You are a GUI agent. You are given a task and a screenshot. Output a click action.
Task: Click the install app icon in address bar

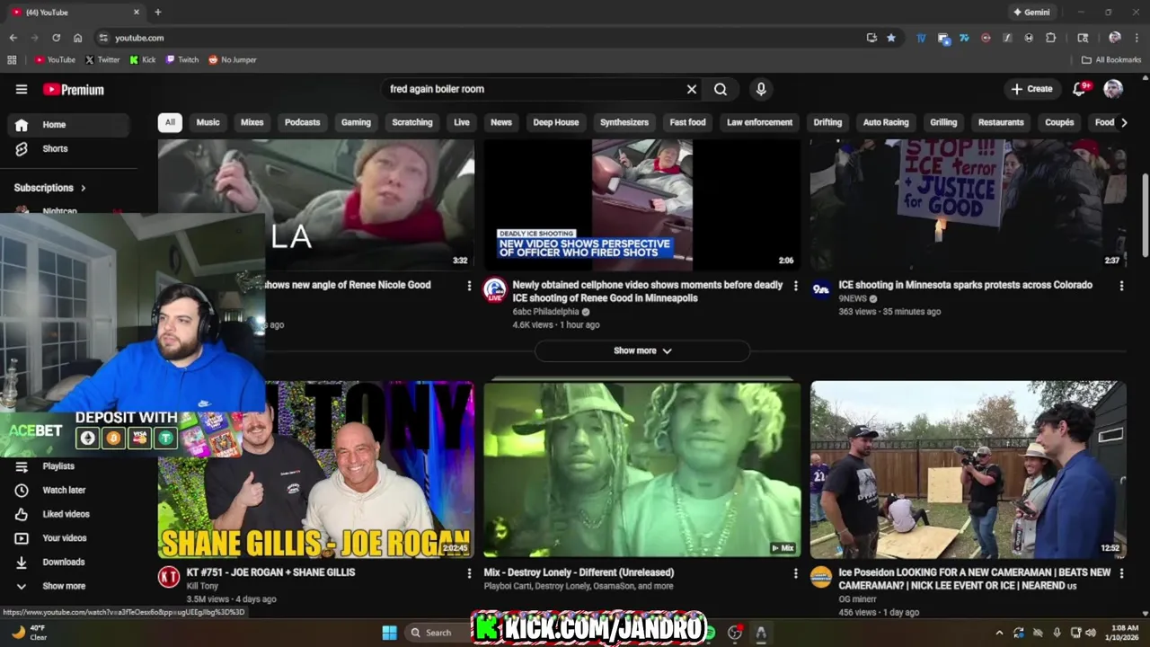click(871, 38)
